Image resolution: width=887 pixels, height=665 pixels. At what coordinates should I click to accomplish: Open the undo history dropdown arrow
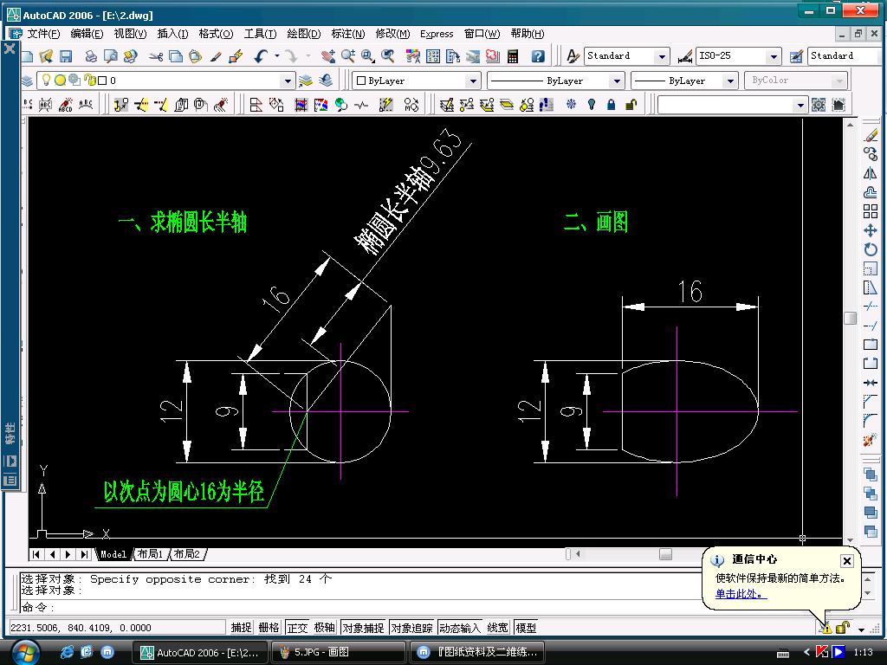tap(277, 56)
